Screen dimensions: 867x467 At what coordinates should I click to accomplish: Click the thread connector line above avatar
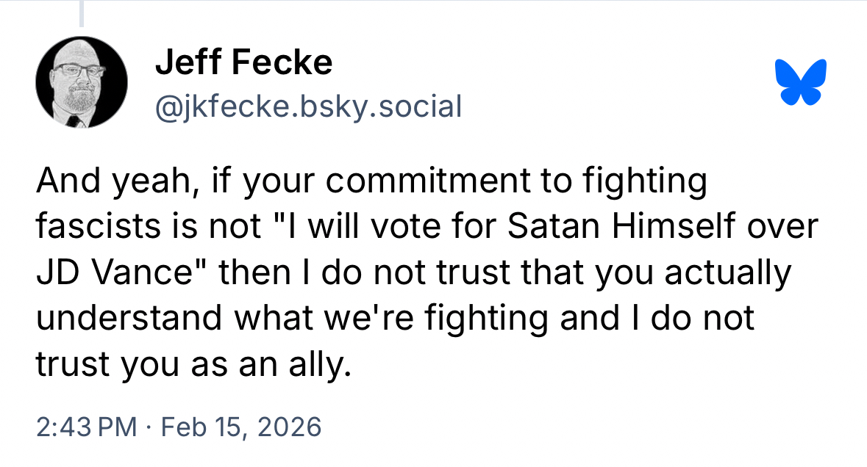coord(82,12)
